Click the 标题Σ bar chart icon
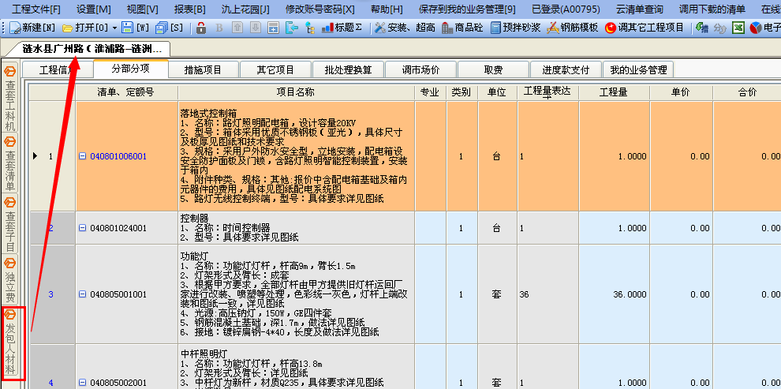781x389 pixels. point(327,28)
